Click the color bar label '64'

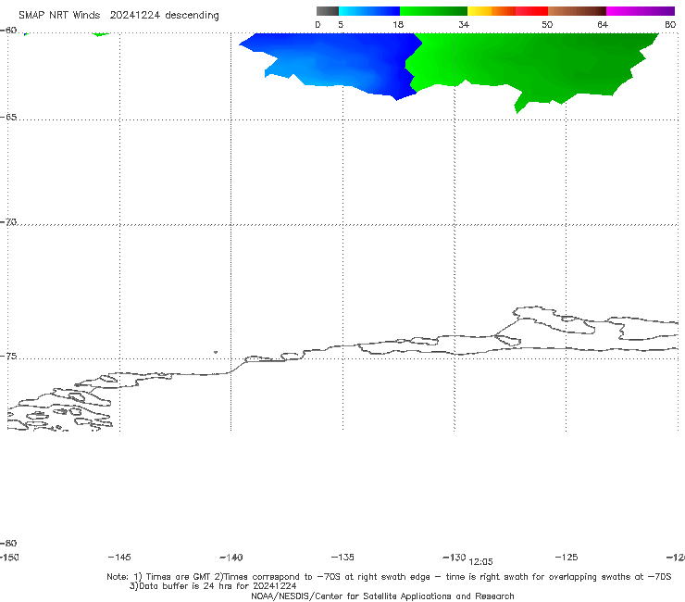coord(603,25)
